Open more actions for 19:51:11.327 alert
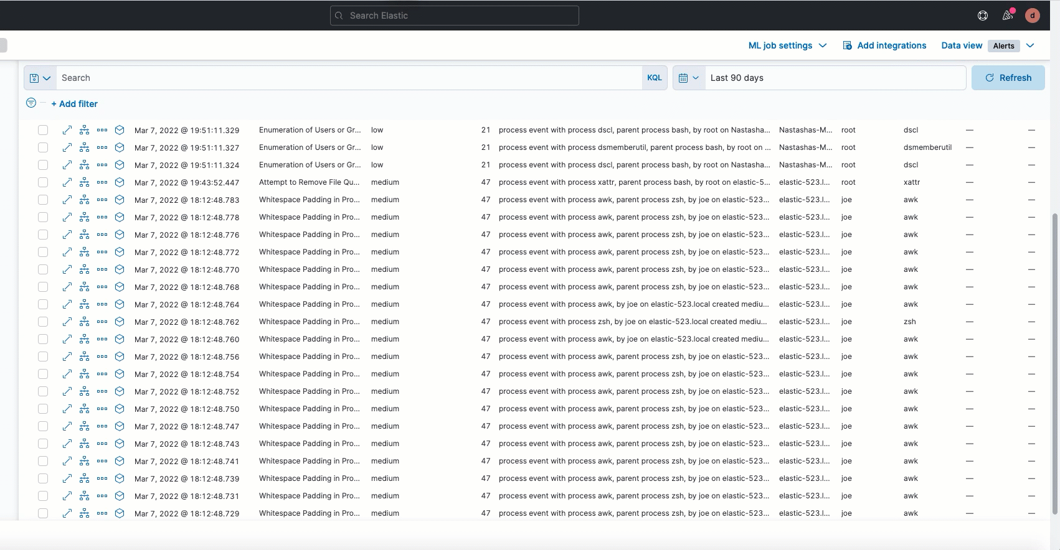This screenshot has width=1060, height=550. [102, 147]
